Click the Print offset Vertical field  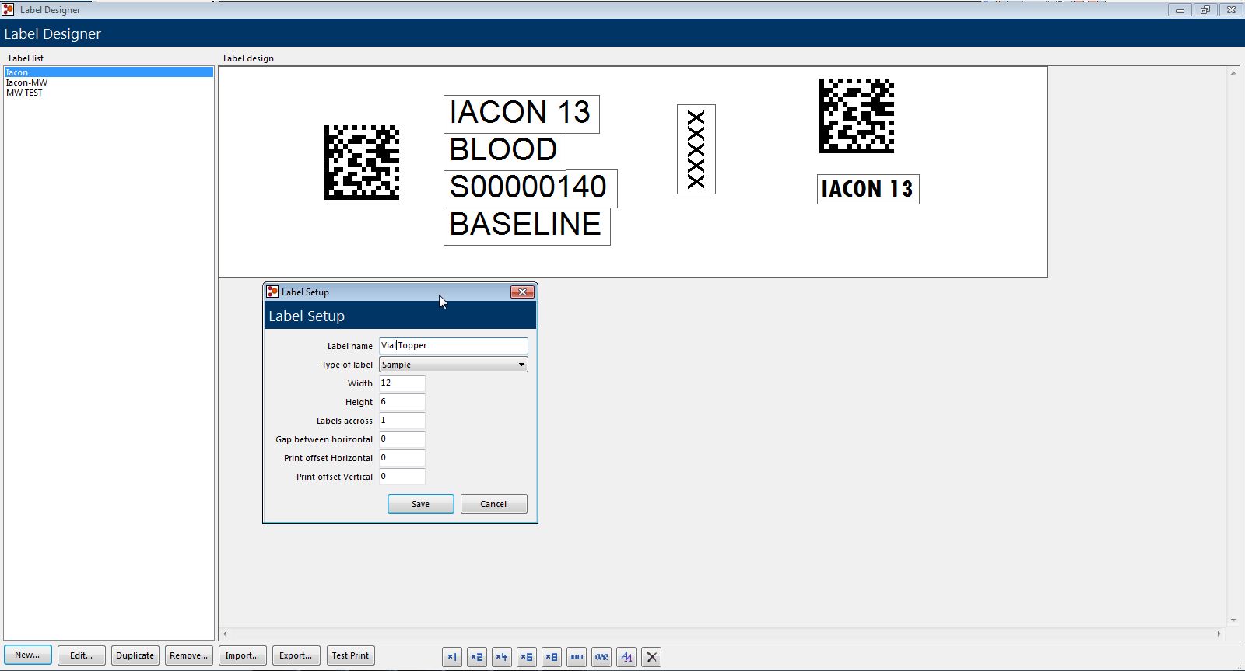click(x=402, y=476)
